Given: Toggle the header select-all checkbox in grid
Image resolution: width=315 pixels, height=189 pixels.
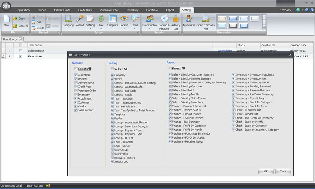Looking at the screenshot, I should (20, 45).
